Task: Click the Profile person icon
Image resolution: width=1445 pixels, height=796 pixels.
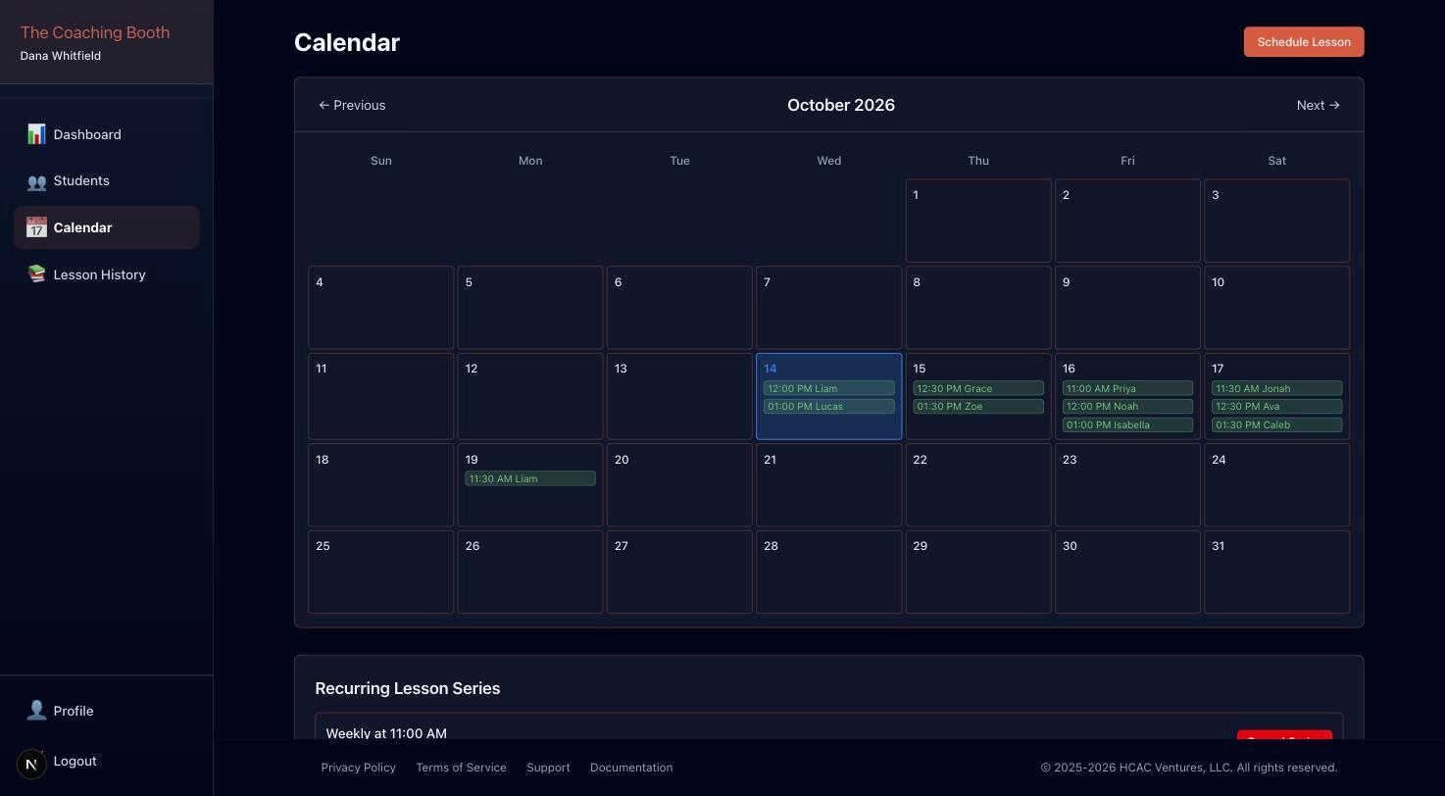Action: click(x=36, y=711)
